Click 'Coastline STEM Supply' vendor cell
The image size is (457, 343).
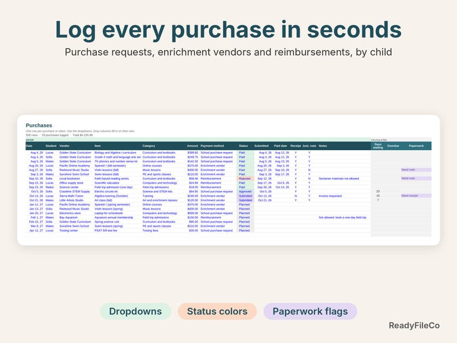(x=75, y=192)
